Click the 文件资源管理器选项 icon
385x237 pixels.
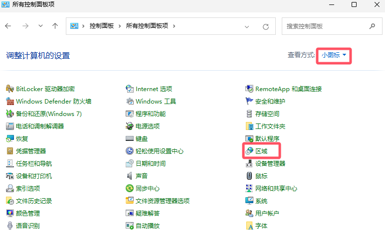pyautogui.click(x=129, y=201)
